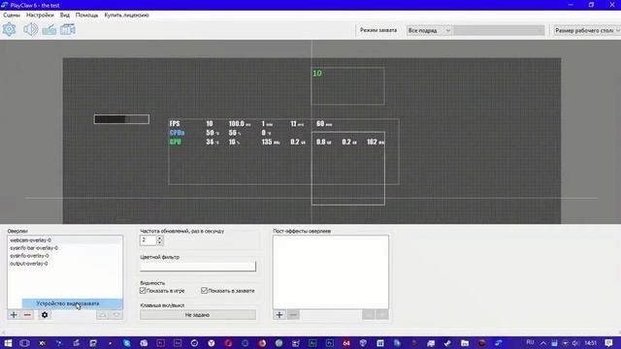Add a new overlay with plus button
This screenshot has height=349, width=621.
14,315
